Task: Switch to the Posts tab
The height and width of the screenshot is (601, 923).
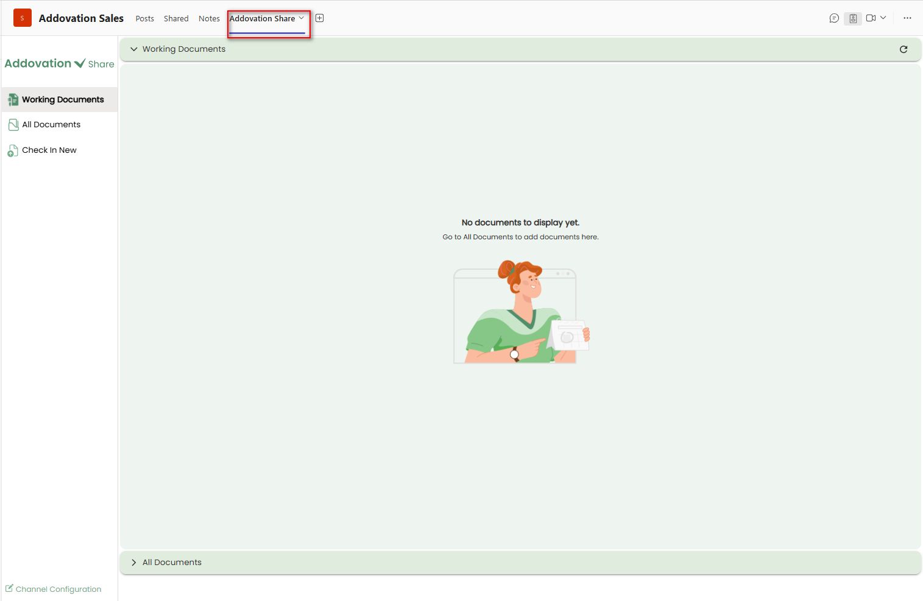Action: (145, 19)
